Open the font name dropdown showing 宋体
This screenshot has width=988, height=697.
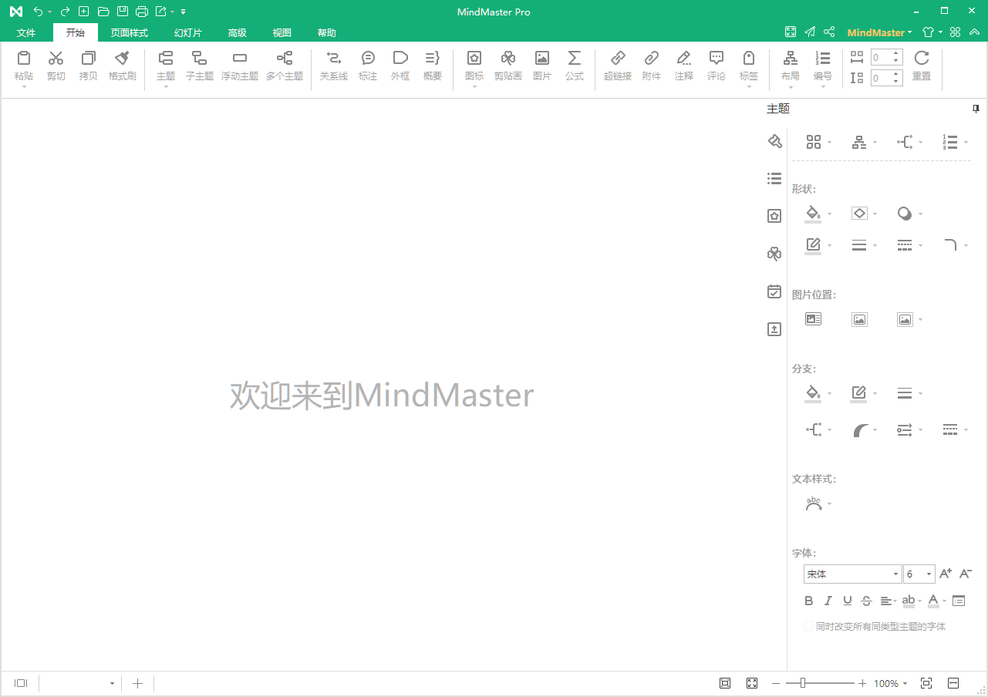point(896,574)
